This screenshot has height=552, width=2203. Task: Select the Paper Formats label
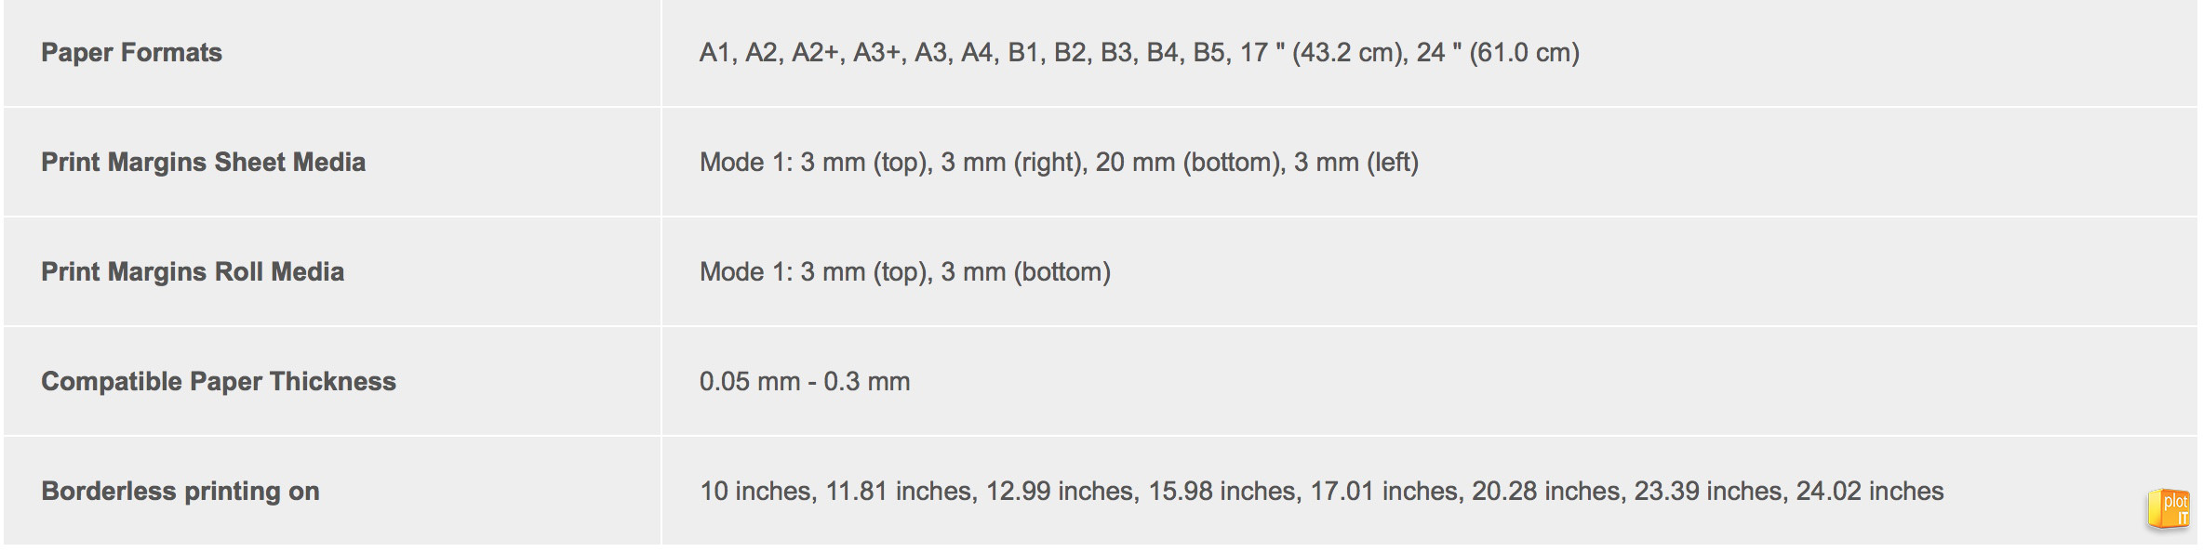[131, 53]
